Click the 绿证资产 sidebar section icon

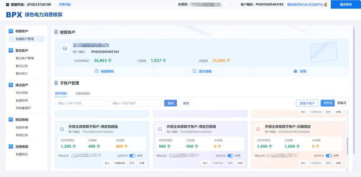[x=11, y=85]
